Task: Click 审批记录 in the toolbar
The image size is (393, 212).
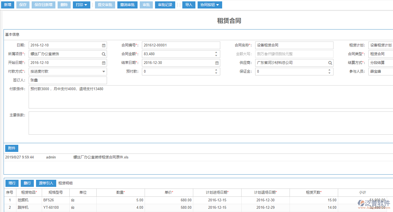Action: 165,5
